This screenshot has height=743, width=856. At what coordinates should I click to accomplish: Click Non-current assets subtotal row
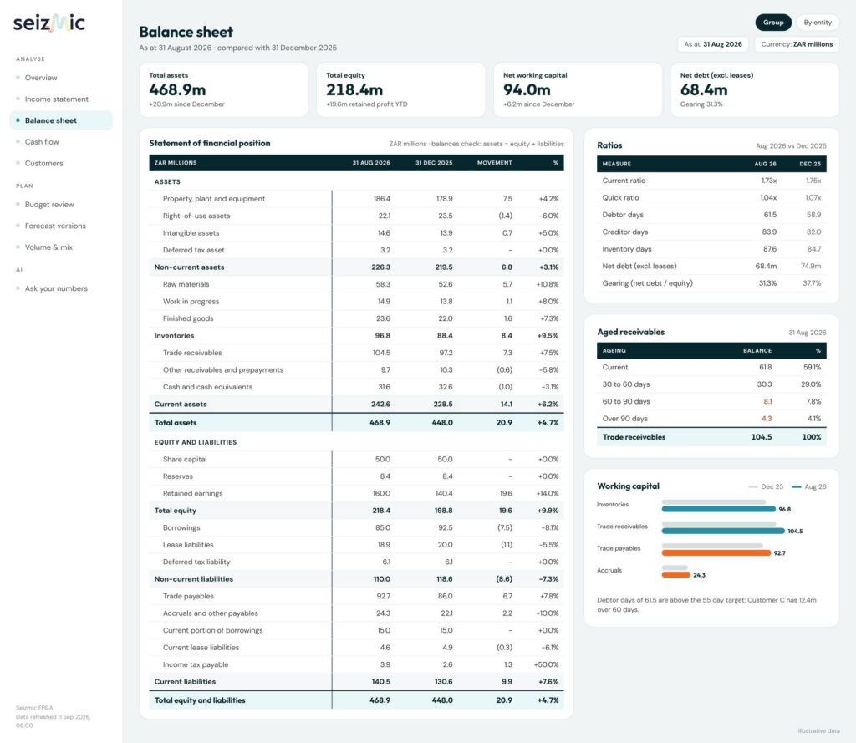point(356,267)
